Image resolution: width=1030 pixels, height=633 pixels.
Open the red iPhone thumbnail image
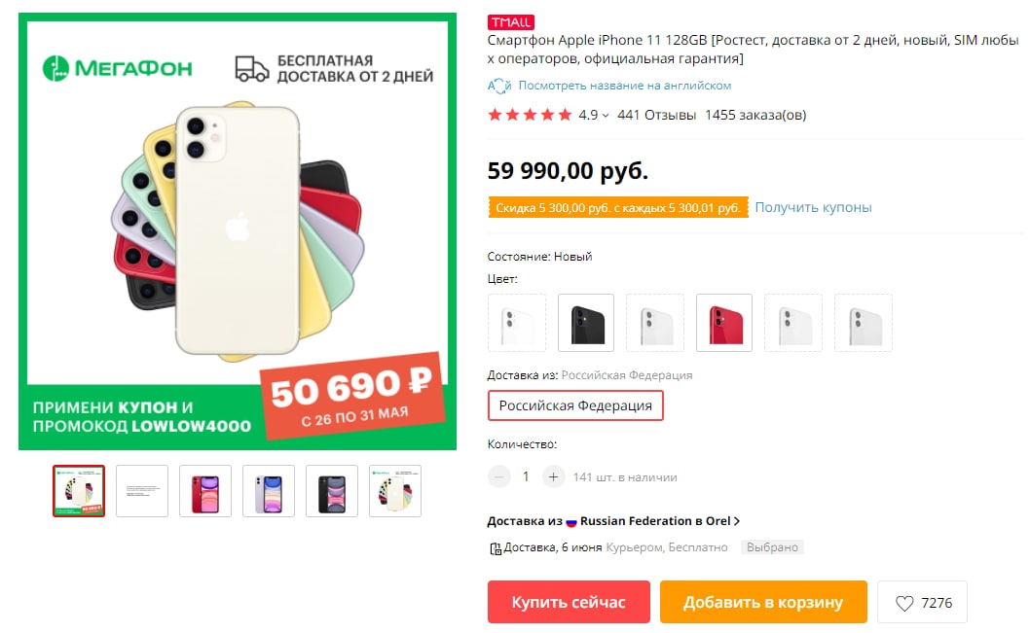tap(205, 491)
